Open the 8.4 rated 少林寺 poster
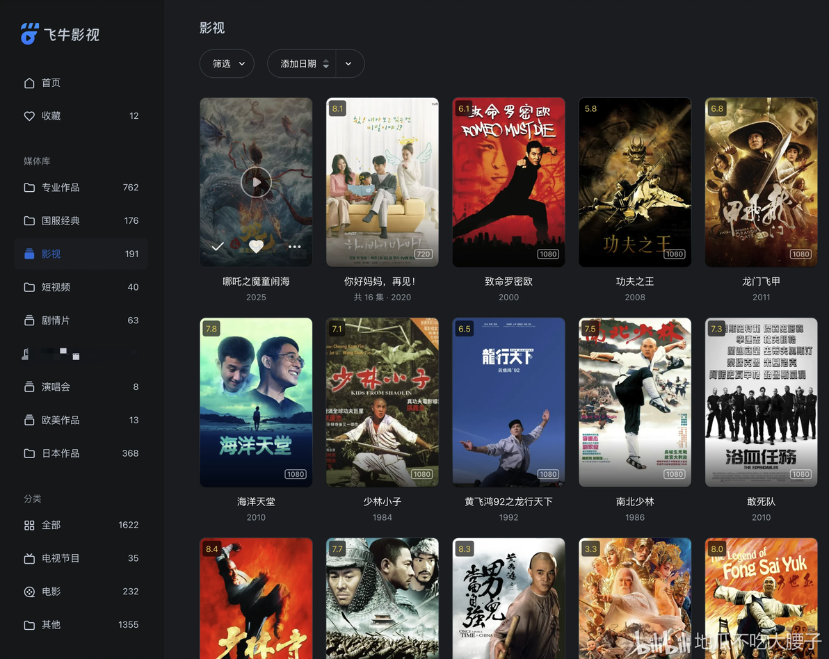The width and height of the screenshot is (829, 659). pos(256,599)
